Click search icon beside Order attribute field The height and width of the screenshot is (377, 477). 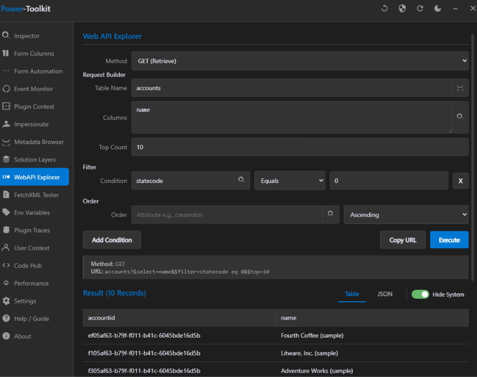coord(331,215)
